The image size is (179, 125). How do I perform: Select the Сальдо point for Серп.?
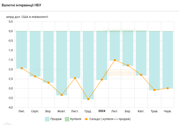pos(35,76)
